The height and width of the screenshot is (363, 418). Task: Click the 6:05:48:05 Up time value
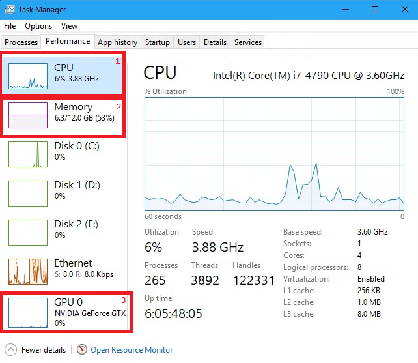[x=173, y=313]
